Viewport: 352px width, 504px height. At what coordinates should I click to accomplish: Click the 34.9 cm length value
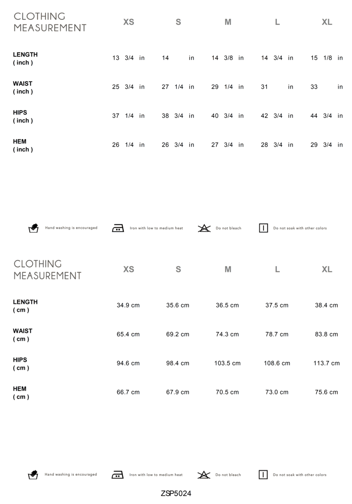[x=128, y=305]
